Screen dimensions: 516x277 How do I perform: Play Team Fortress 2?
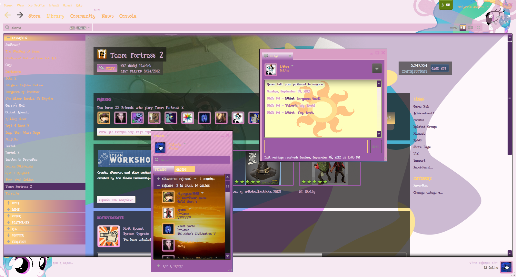[107, 68]
